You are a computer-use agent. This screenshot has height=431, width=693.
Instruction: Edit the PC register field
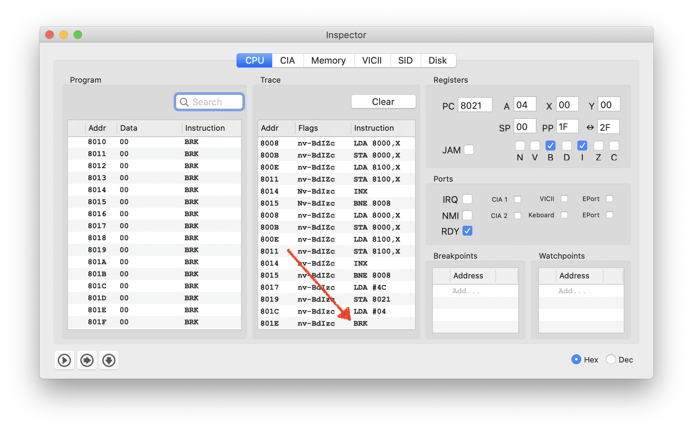click(x=475, y=105)
